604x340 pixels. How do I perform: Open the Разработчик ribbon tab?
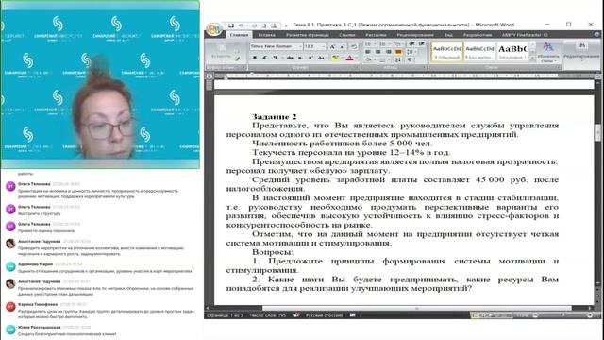point(478,35)
